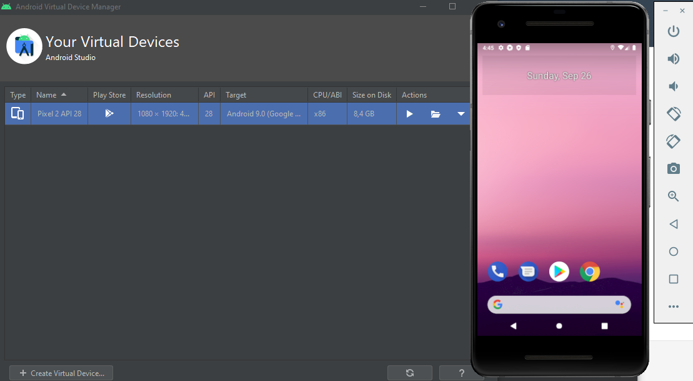
Task: Maximize the Android Virtual Device Manager window
Action: [x=452, y=6]
